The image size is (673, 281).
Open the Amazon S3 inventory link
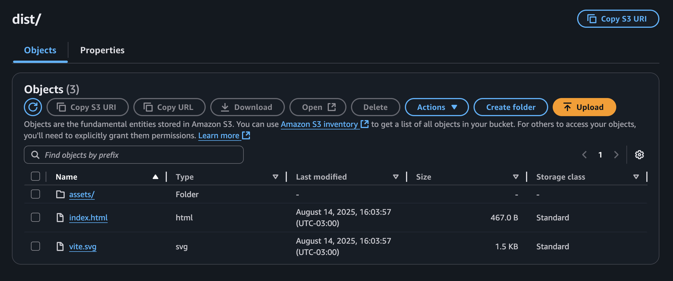pyautogui.click(x=319, y=124)
